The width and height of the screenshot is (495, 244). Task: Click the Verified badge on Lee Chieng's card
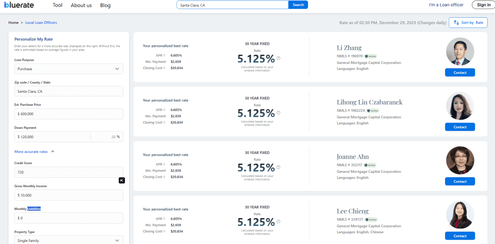(x=372, y=219)
